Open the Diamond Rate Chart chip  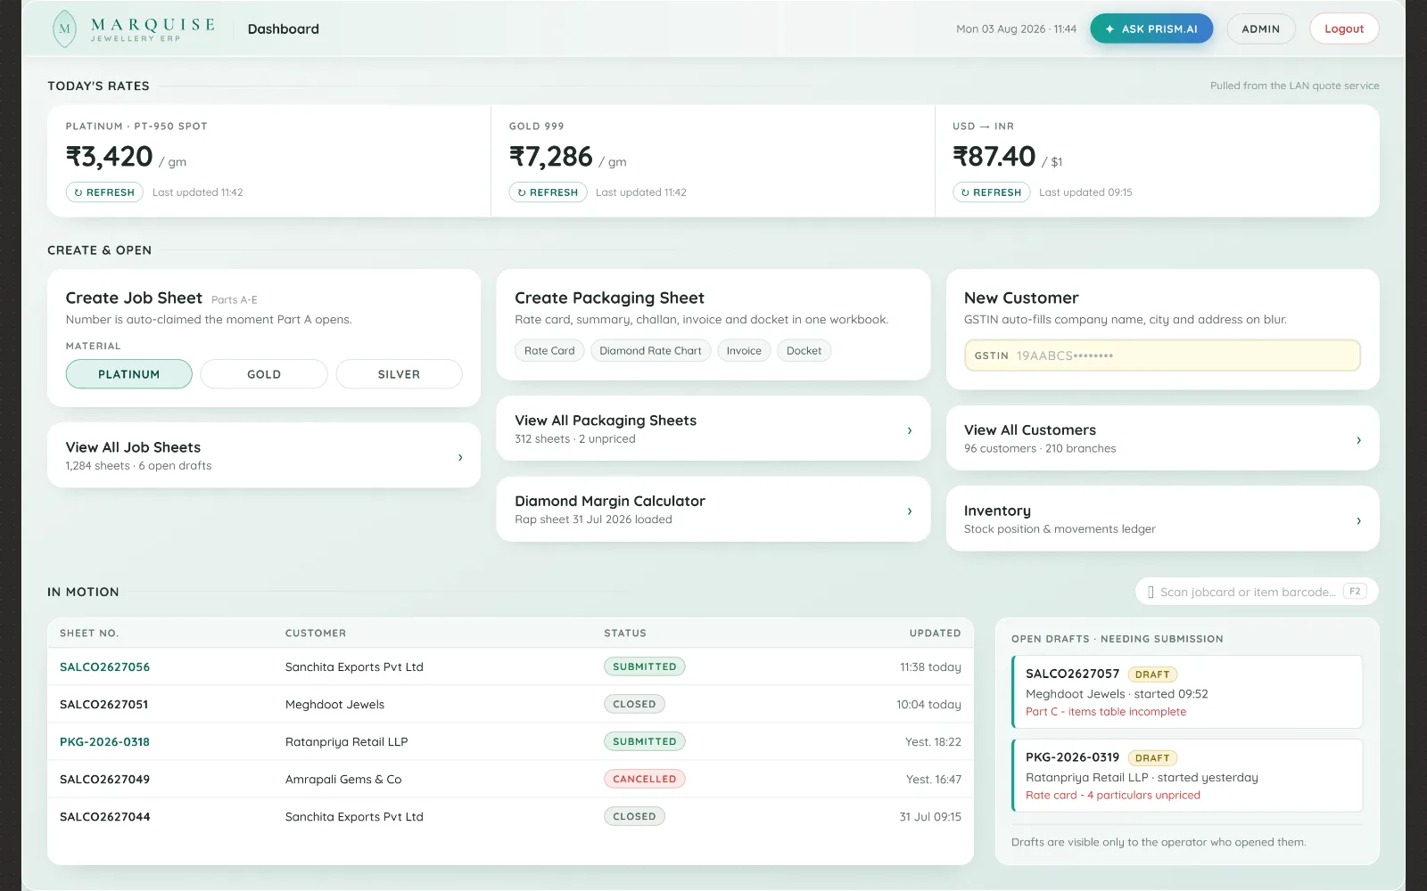point(650,351)
